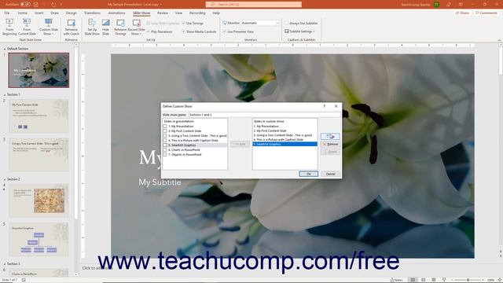503x283 pixels.
Task: Switch to Slide Sorter view icon
Action: click(423, 280)
